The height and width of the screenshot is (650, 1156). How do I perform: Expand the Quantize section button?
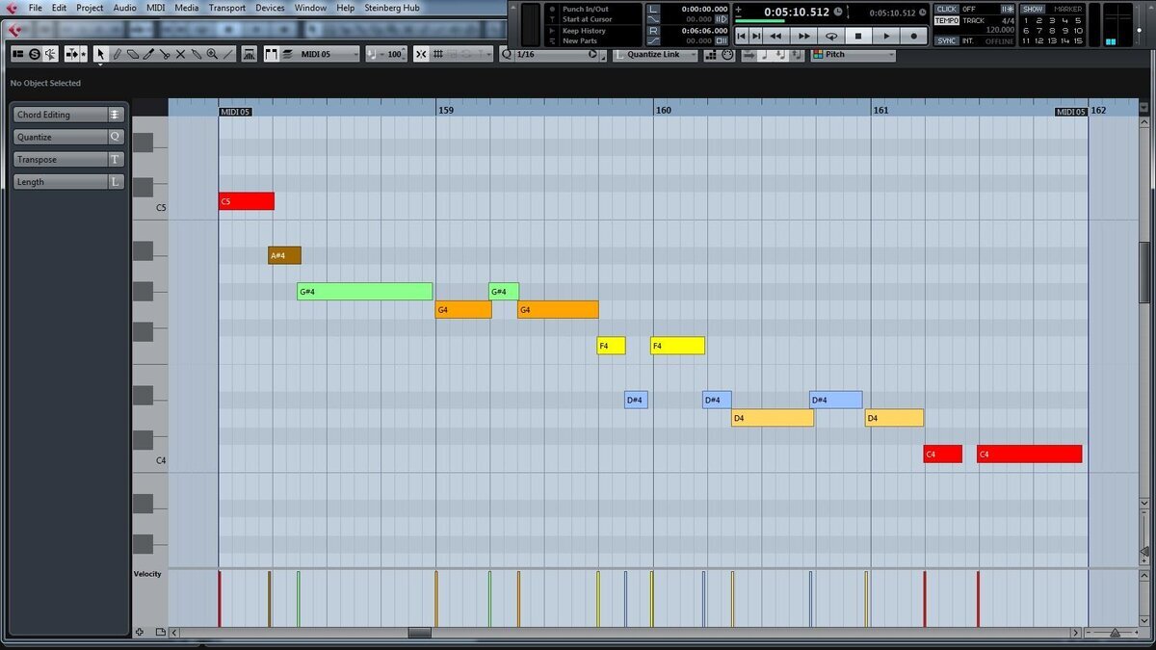point(60,137)
